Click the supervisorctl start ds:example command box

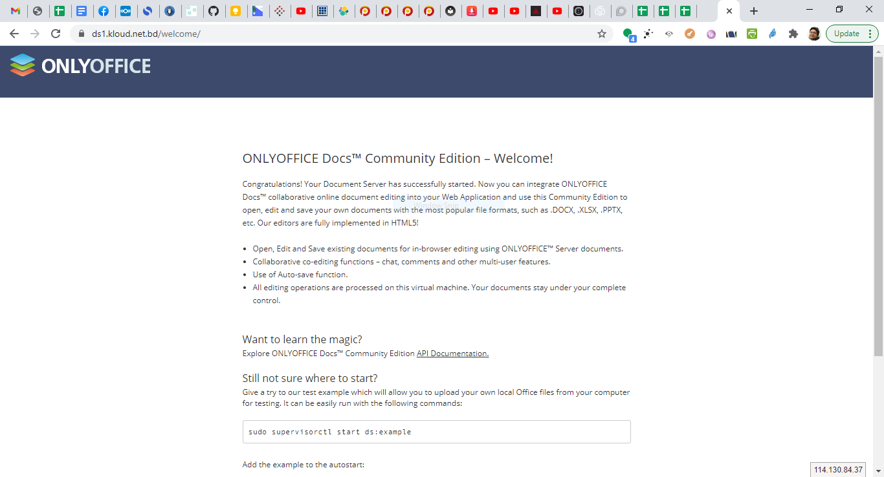(436, 432)
